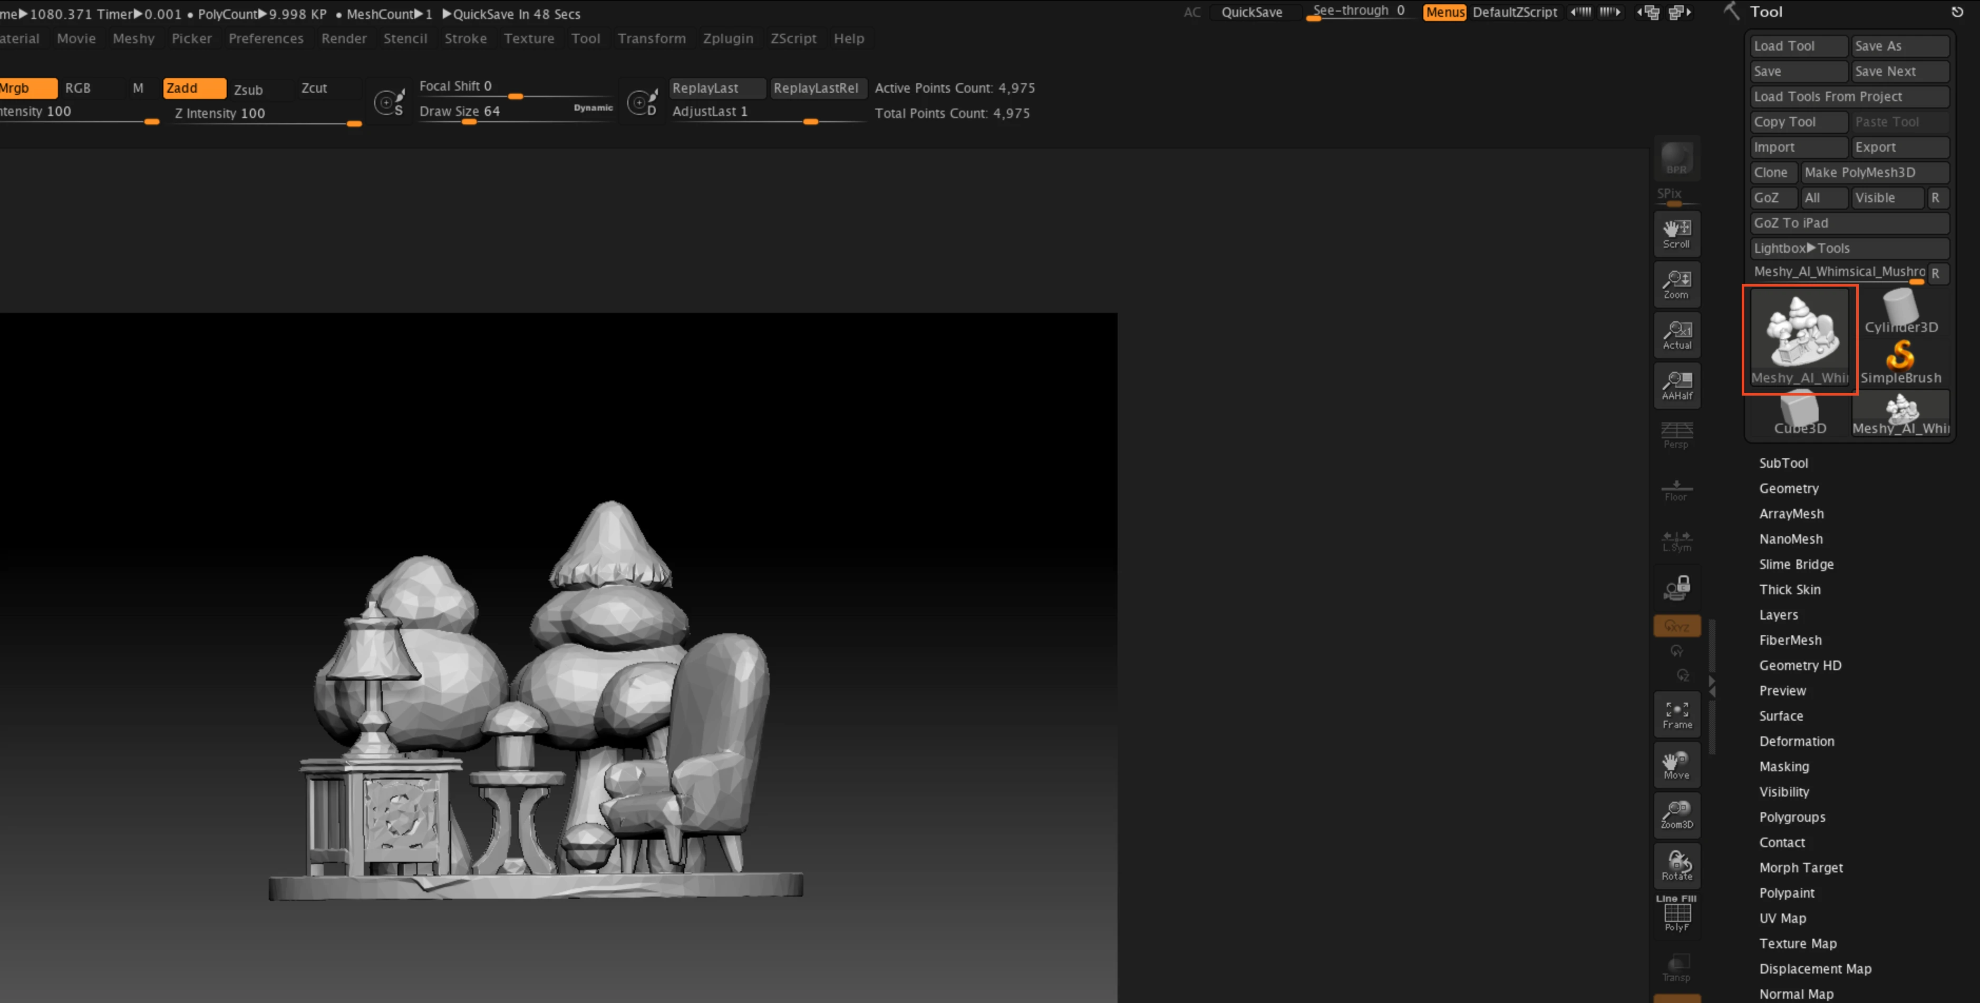Expand the UV Map section
1980x1003 pixels.
tap(1782, 919)
